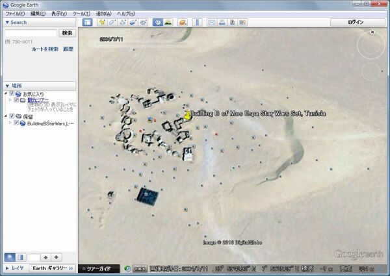Click the yellow placemark pin on map
390x276 pixels.
coord(188,116)
